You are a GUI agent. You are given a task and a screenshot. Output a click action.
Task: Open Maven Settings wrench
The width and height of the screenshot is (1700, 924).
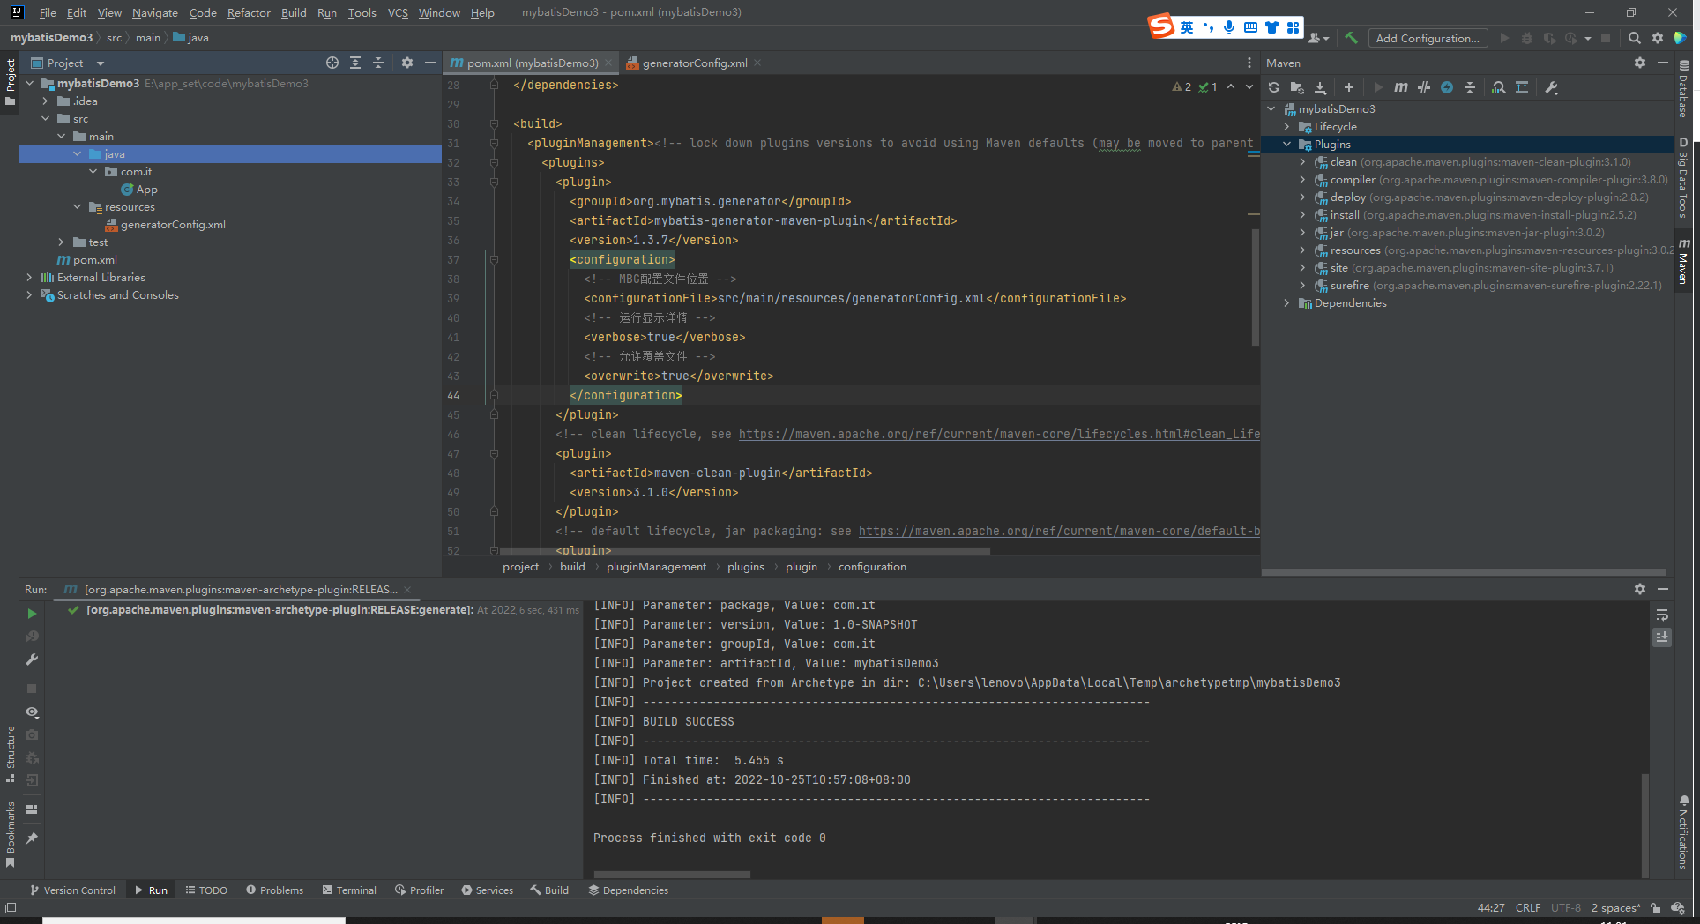1552,87
